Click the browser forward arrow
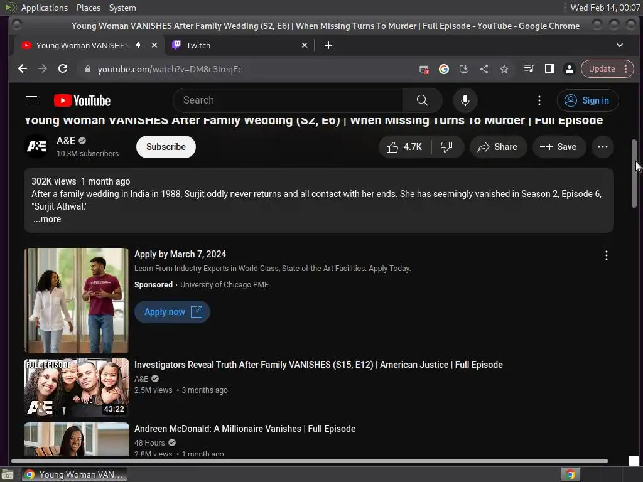The width and height of the screenshot is (643, 482). pos(43,69)
